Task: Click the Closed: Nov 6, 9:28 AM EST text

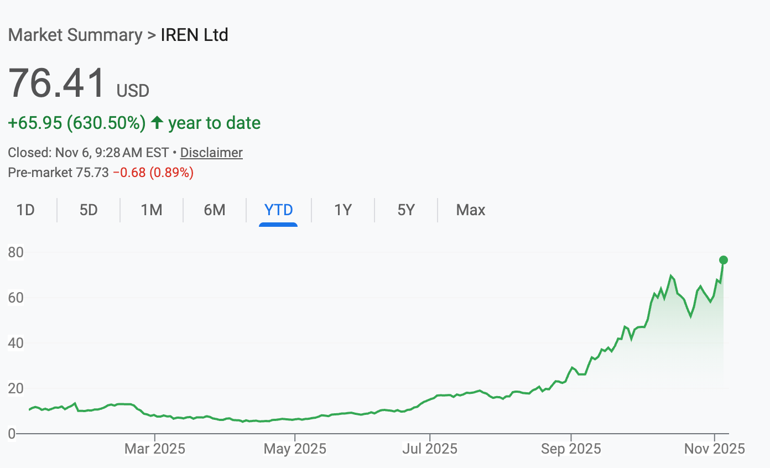Action: tap(90, 153)
